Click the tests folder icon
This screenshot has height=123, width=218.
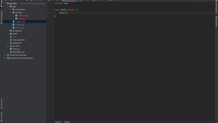click(11, 34)
